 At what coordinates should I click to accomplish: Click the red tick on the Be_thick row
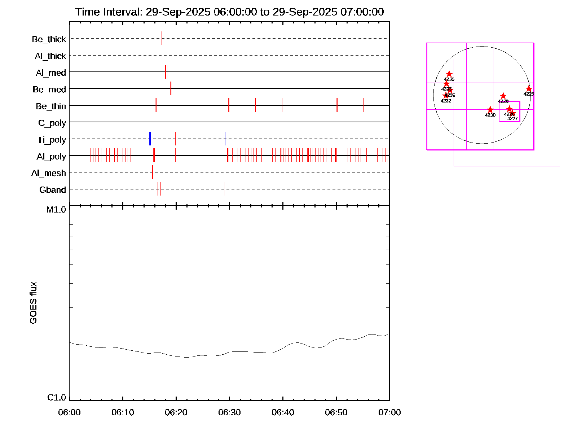click(x=162, y=38)
